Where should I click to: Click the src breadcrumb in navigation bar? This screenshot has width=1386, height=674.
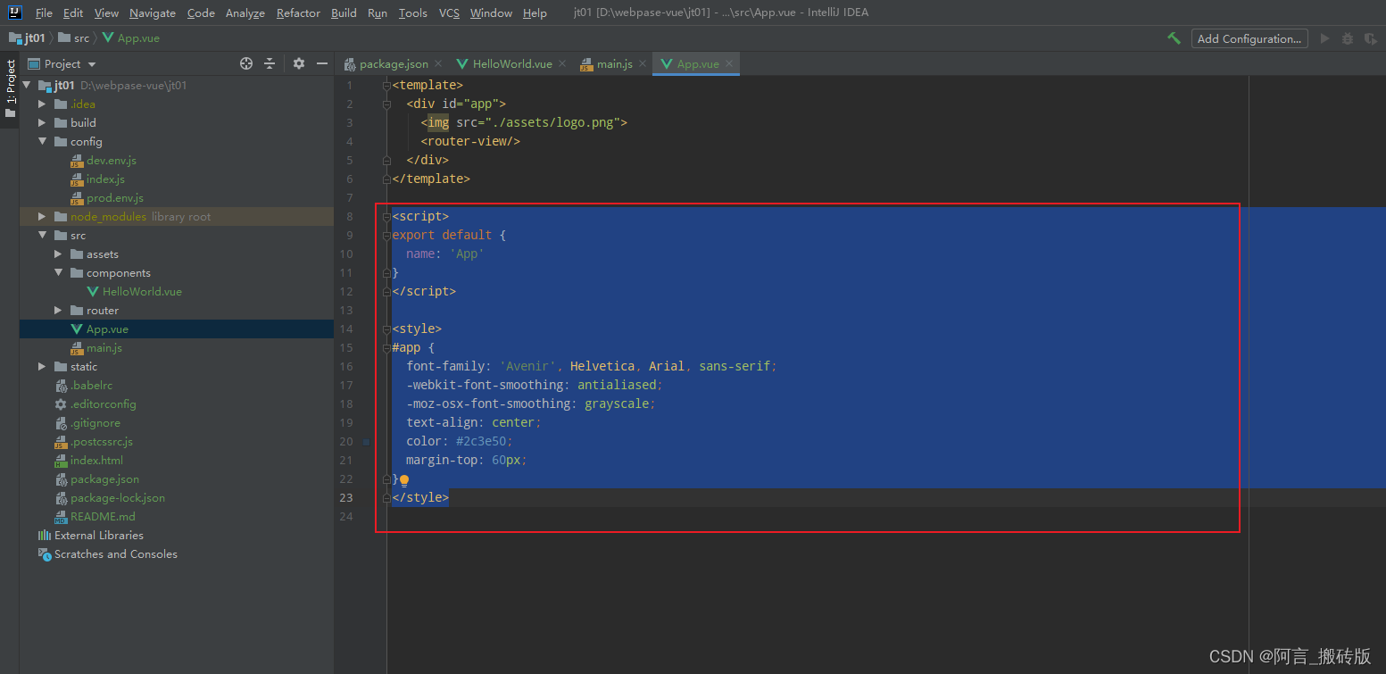[75, 37]
